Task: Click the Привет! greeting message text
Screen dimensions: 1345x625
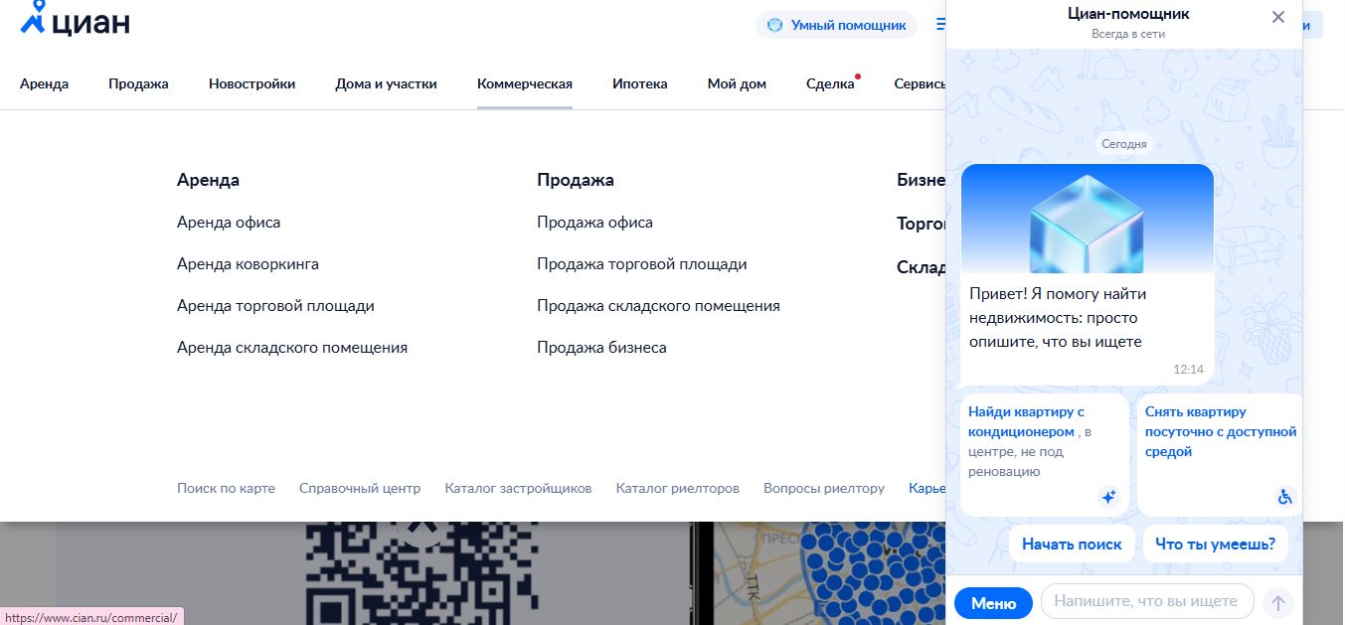Action: click(x=1057, y=318)
